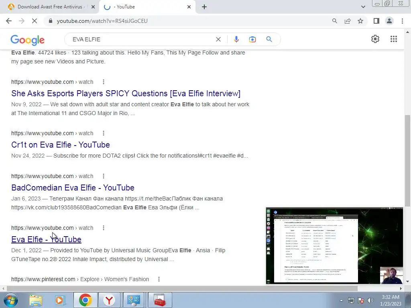Click the address bar URL
Viewport: 411px width, 308px height.
[102, 21]
